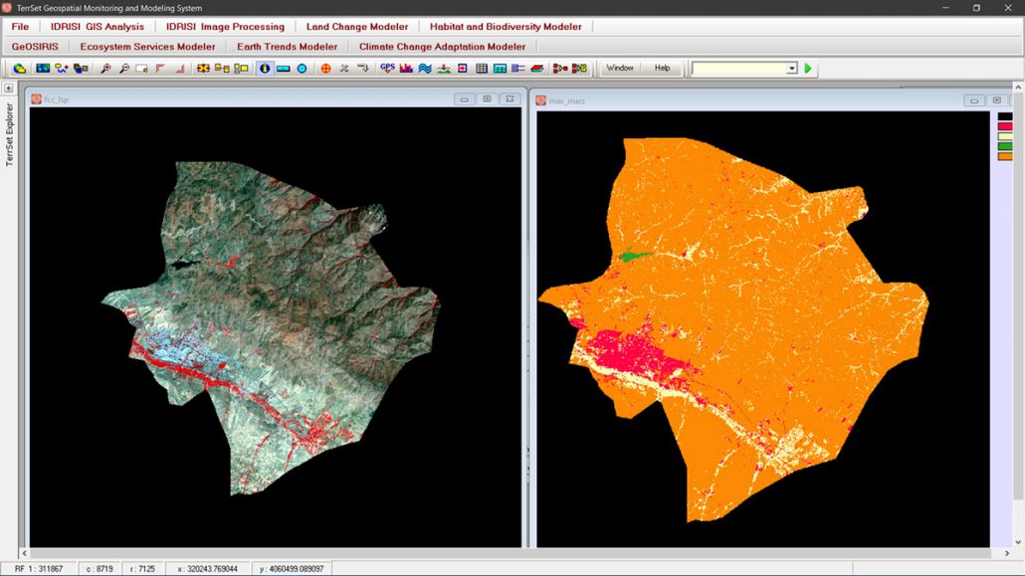Viewport: 1025px width, 576px height.
Task: Select the IDRISI Image Processing tab
Action: pos(225,27)
